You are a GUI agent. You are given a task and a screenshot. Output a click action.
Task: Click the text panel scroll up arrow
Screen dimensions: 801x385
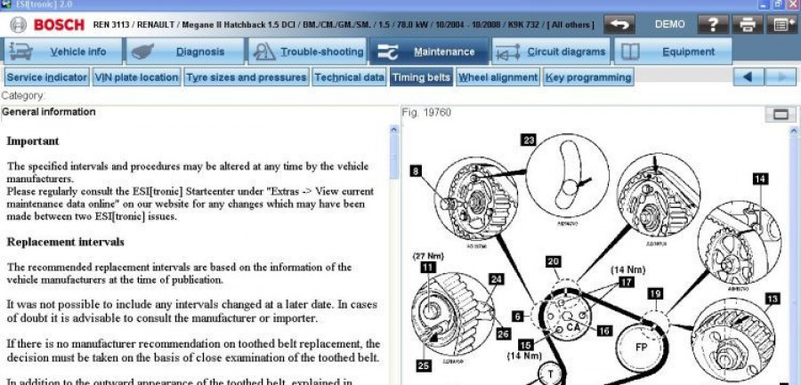coord(394,130)
